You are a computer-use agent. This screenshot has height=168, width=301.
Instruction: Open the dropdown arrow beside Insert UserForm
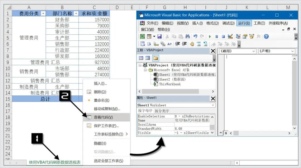click(154, 36)
